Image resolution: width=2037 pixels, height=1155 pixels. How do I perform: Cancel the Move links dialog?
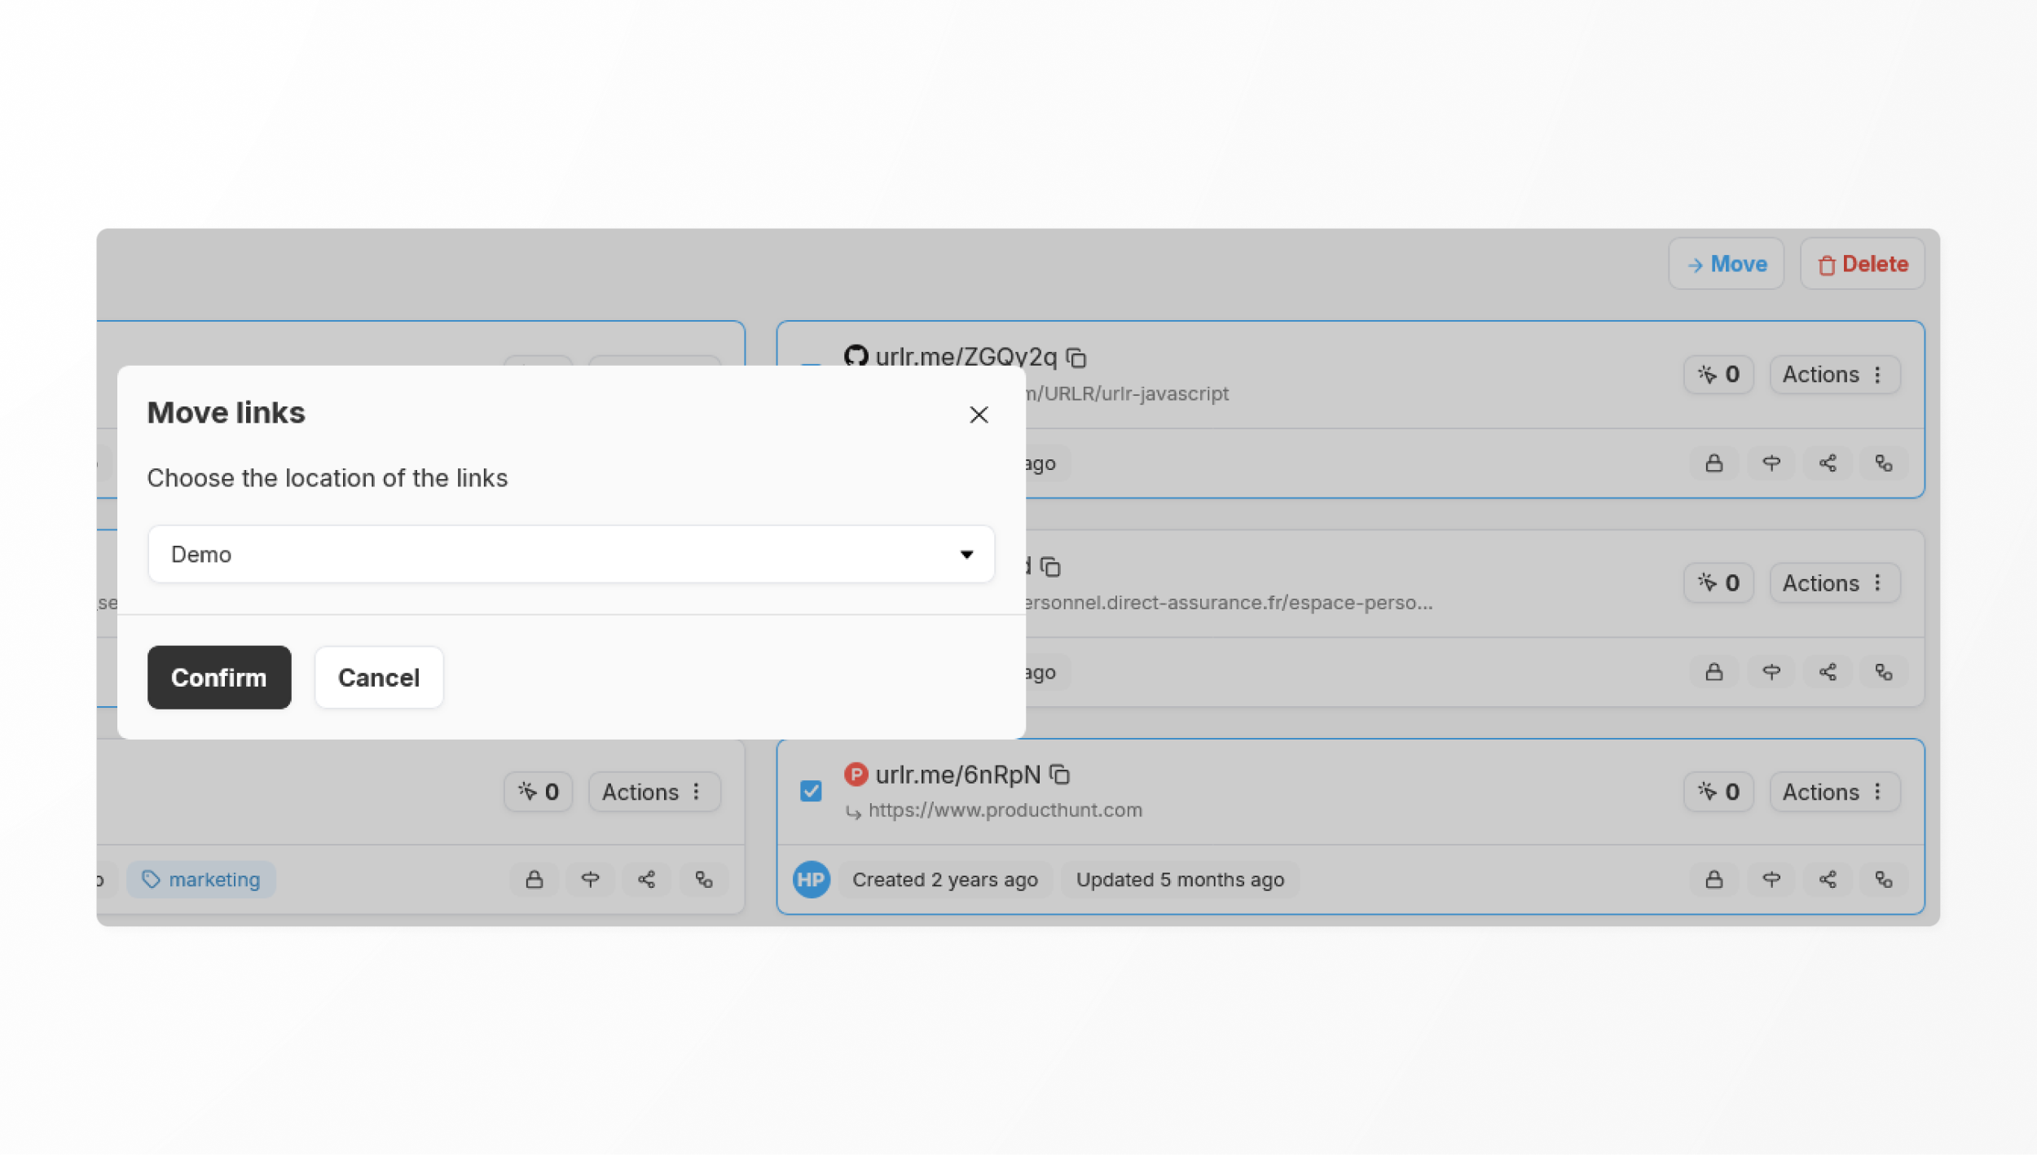(379, 678)
